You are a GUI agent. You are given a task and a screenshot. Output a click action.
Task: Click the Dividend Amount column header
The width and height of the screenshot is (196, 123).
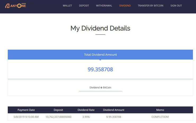pyautogui.click(x=114, y=110)
